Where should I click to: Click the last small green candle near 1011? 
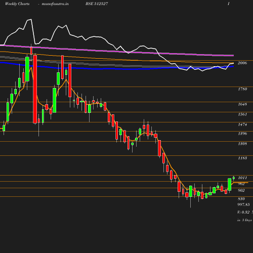pos(234,178)
